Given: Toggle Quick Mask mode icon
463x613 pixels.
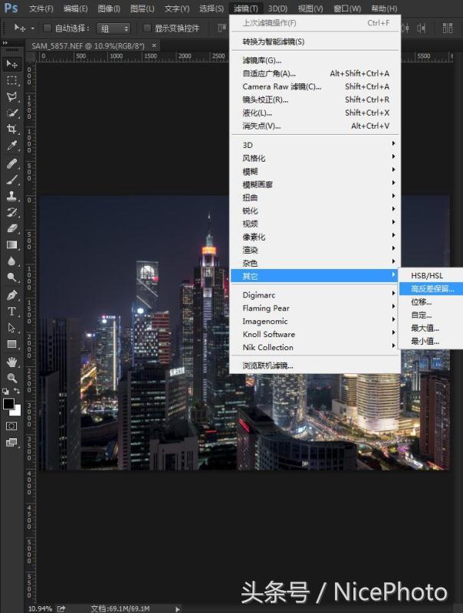Looking at the screenshot, I should click(x=11, y=425).
